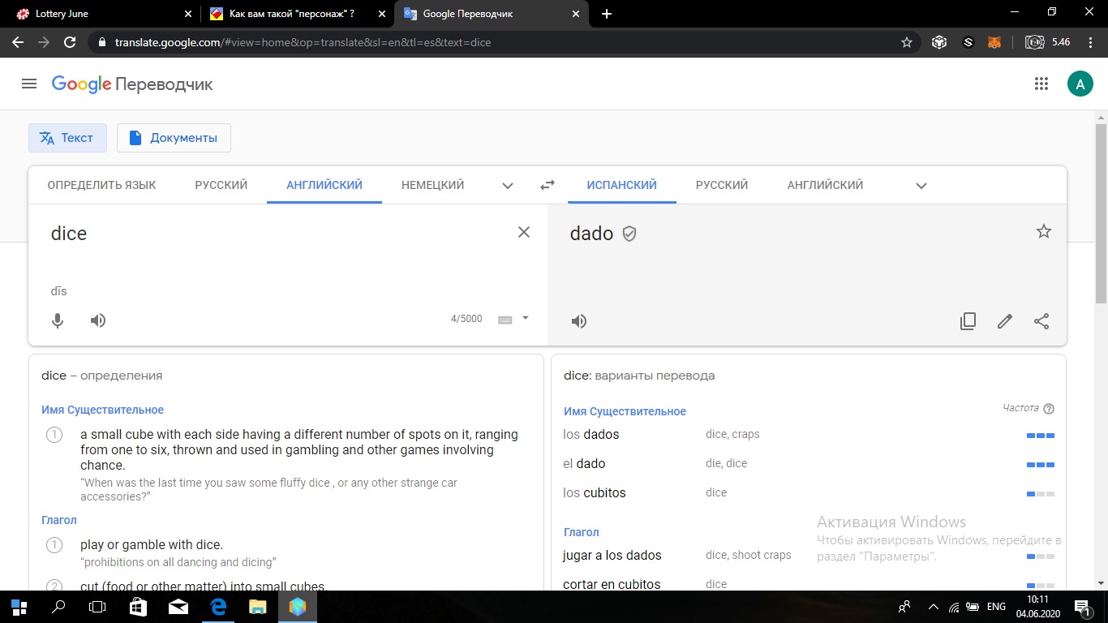Select Detect language 'ОПРЕДЕЛИТЬ ЯЗЫК' source tab
The width and height of the screenshot is (1108, 623).
tap(102, 185)
